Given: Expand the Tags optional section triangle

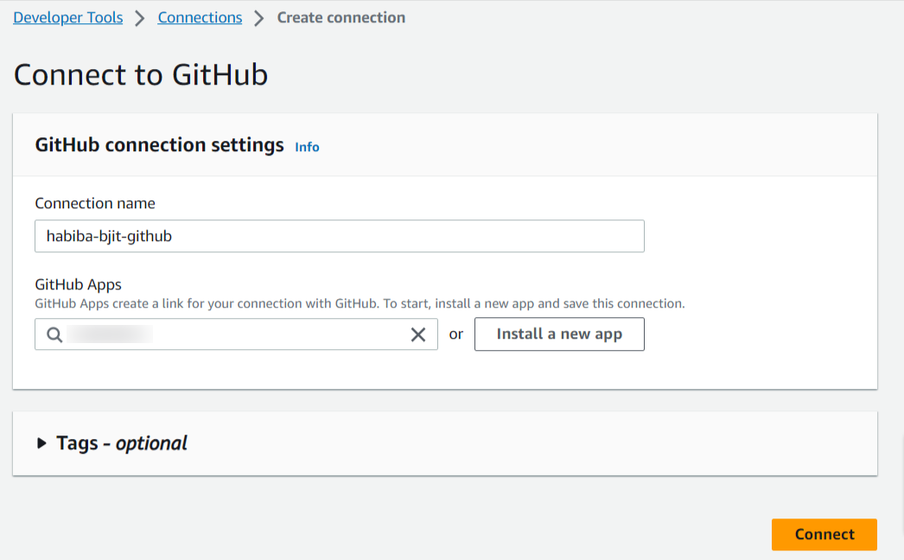Looking at the screenshot, I should [x=41, y=443].
